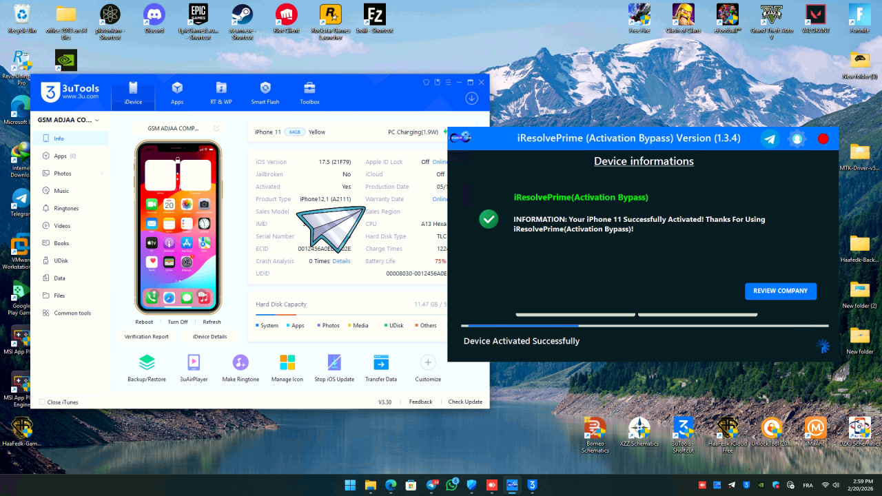This screenshot has height=496, width=882.
Task: Open the Rockstar Games Launcher shortcut
Action: point(330,22)
